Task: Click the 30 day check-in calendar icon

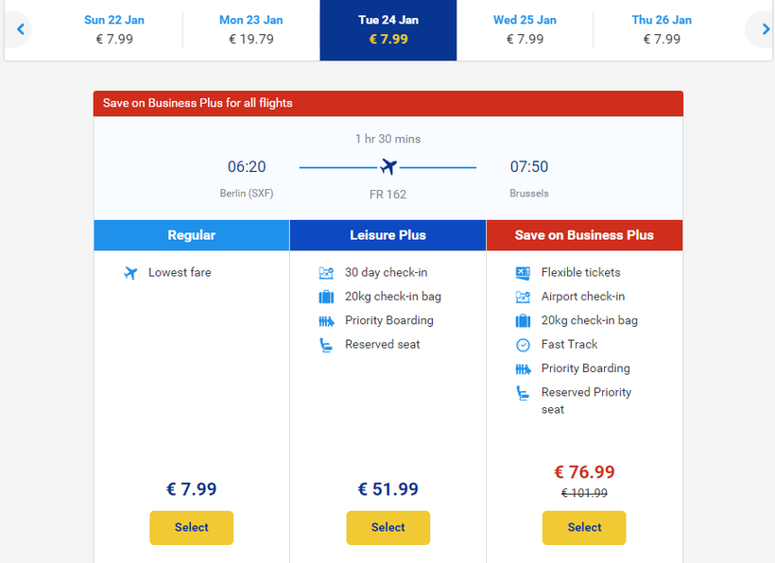Action: click(326, 273)
